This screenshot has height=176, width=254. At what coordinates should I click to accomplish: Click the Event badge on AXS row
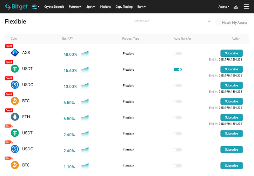click(x=9, y=46)
